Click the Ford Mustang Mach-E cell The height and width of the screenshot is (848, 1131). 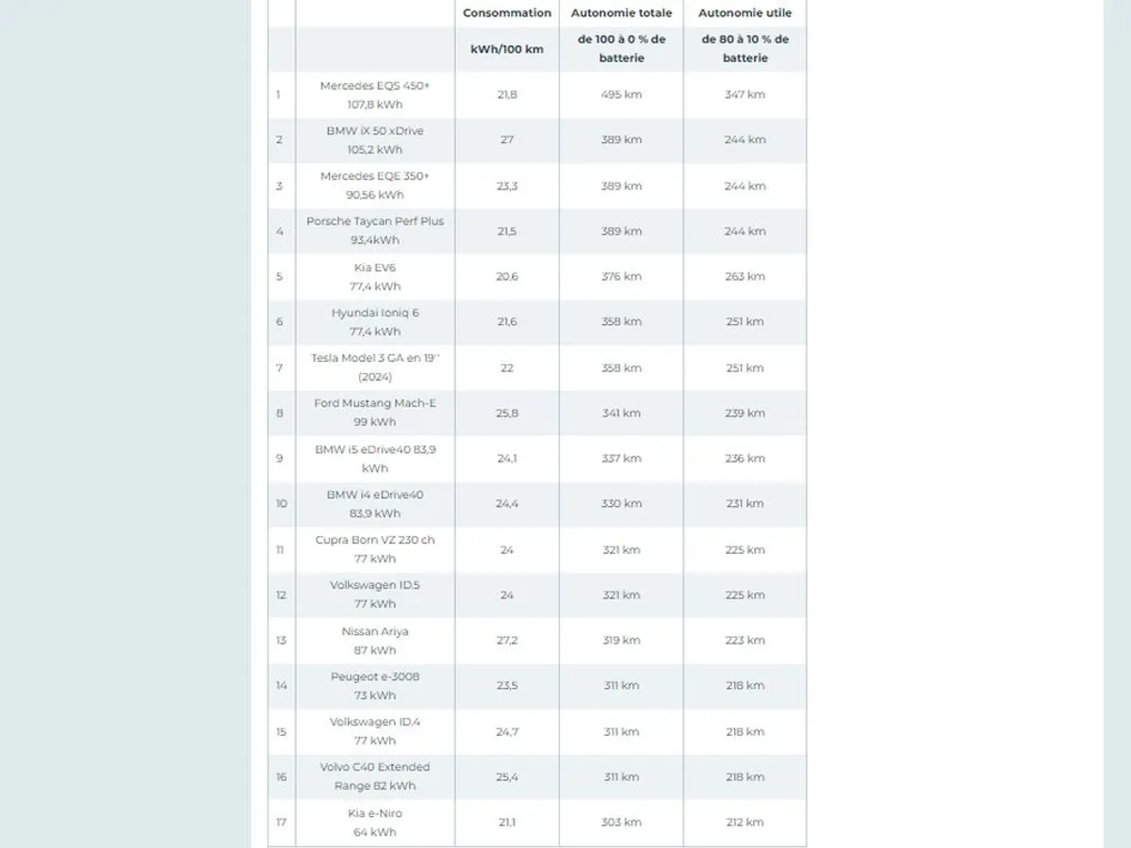pos(375,413)
